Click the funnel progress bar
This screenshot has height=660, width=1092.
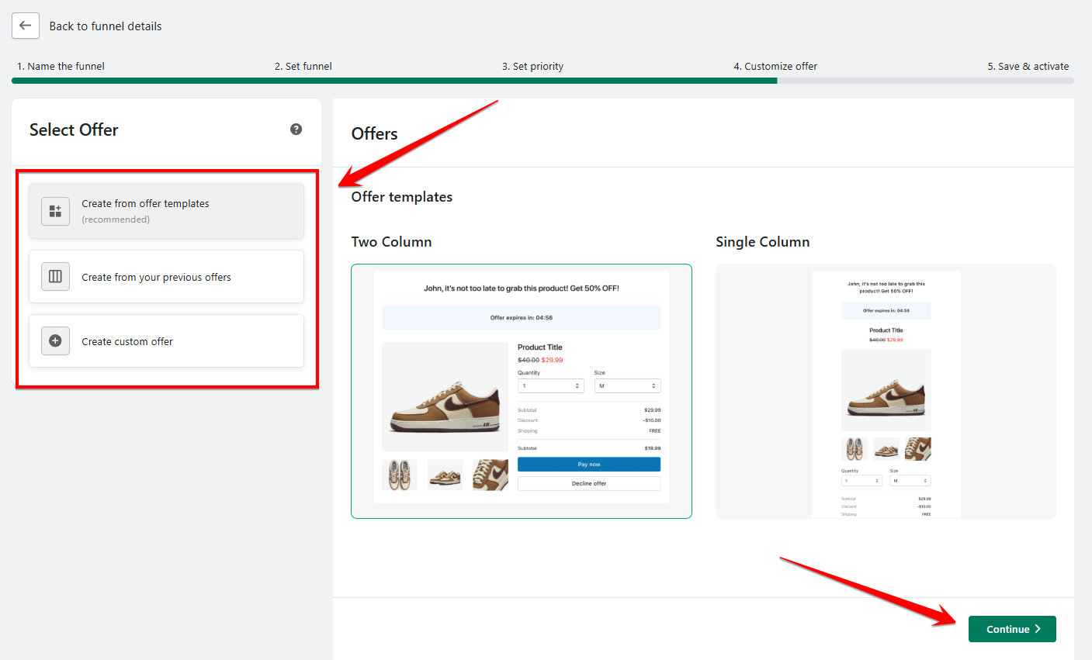click(x=543, y=81)
